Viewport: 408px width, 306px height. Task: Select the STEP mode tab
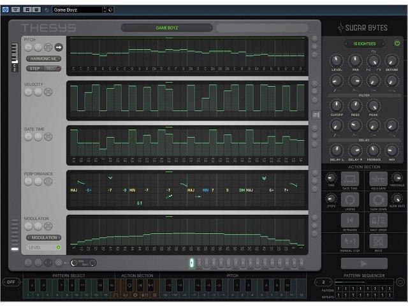tap(35, 68)
